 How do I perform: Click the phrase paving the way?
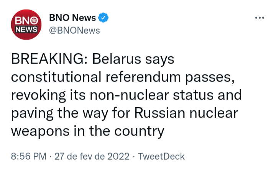(x=59, y=113)
